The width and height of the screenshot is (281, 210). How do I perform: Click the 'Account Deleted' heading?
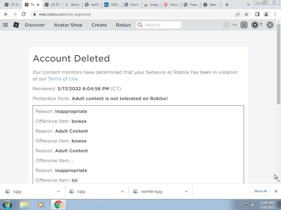(71, 59)
